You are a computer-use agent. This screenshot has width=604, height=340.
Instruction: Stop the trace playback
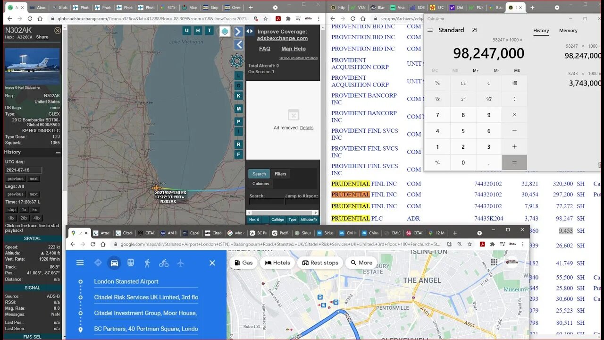tap(12, 210)
